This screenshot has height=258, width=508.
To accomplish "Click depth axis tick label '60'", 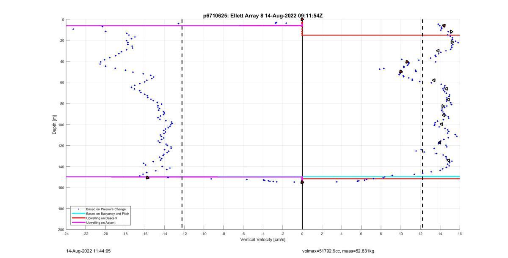I will point(62,82).
